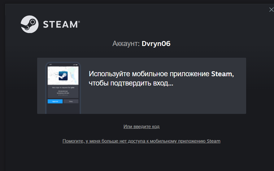Click the Steam logo icon
The image size is (274, 171).
(x=29, y=24)
